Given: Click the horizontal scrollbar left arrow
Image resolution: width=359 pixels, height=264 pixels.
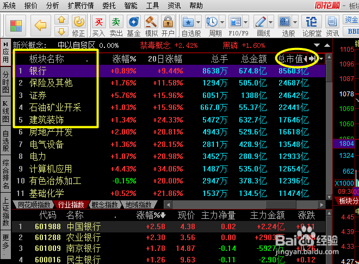Looking at the screenshot, I should point(168,205).
